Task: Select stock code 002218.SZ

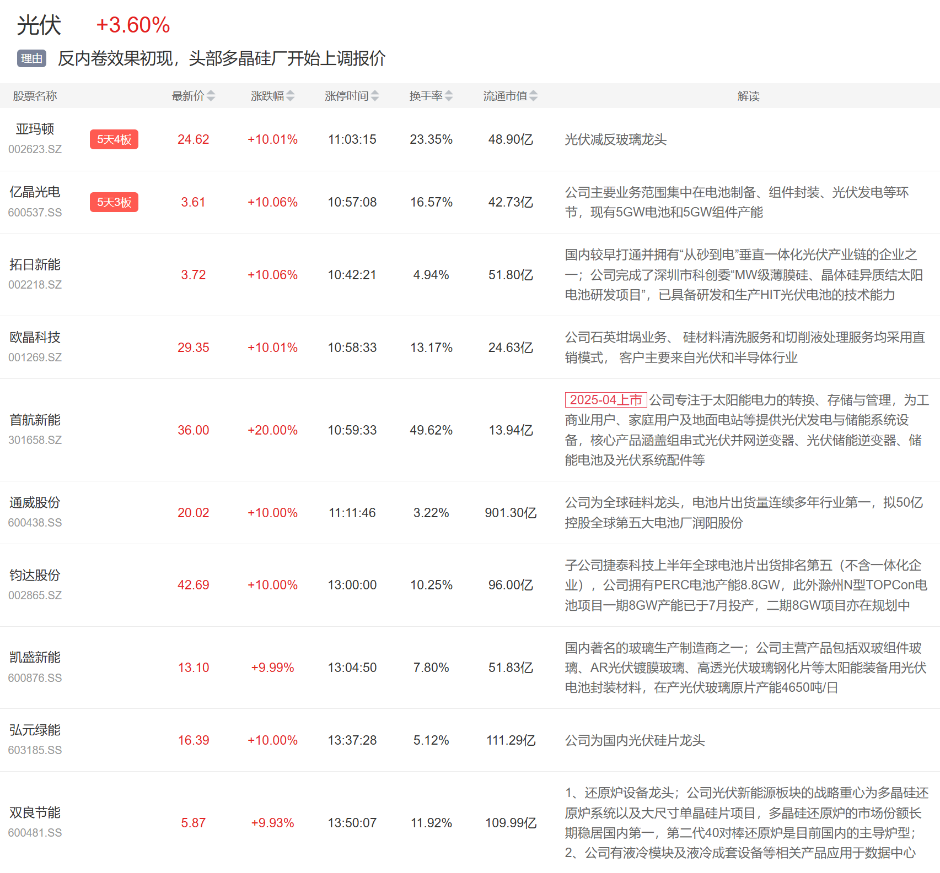Action: point(35,285)
